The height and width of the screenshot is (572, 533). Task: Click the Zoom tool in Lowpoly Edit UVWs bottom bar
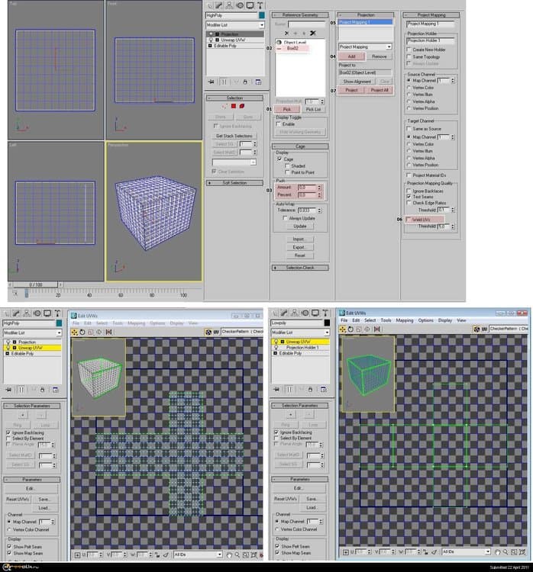coord(506,552)
